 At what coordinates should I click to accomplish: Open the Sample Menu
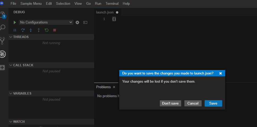[31, 3]
